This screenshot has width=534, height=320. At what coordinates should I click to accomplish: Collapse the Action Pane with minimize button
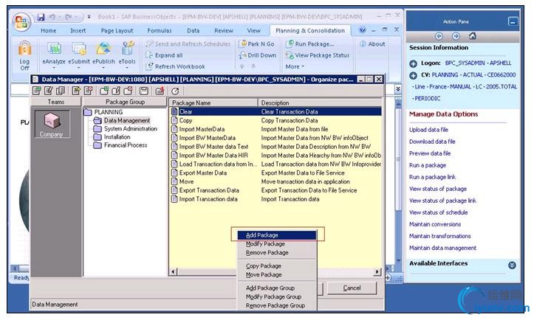[513, 21]
